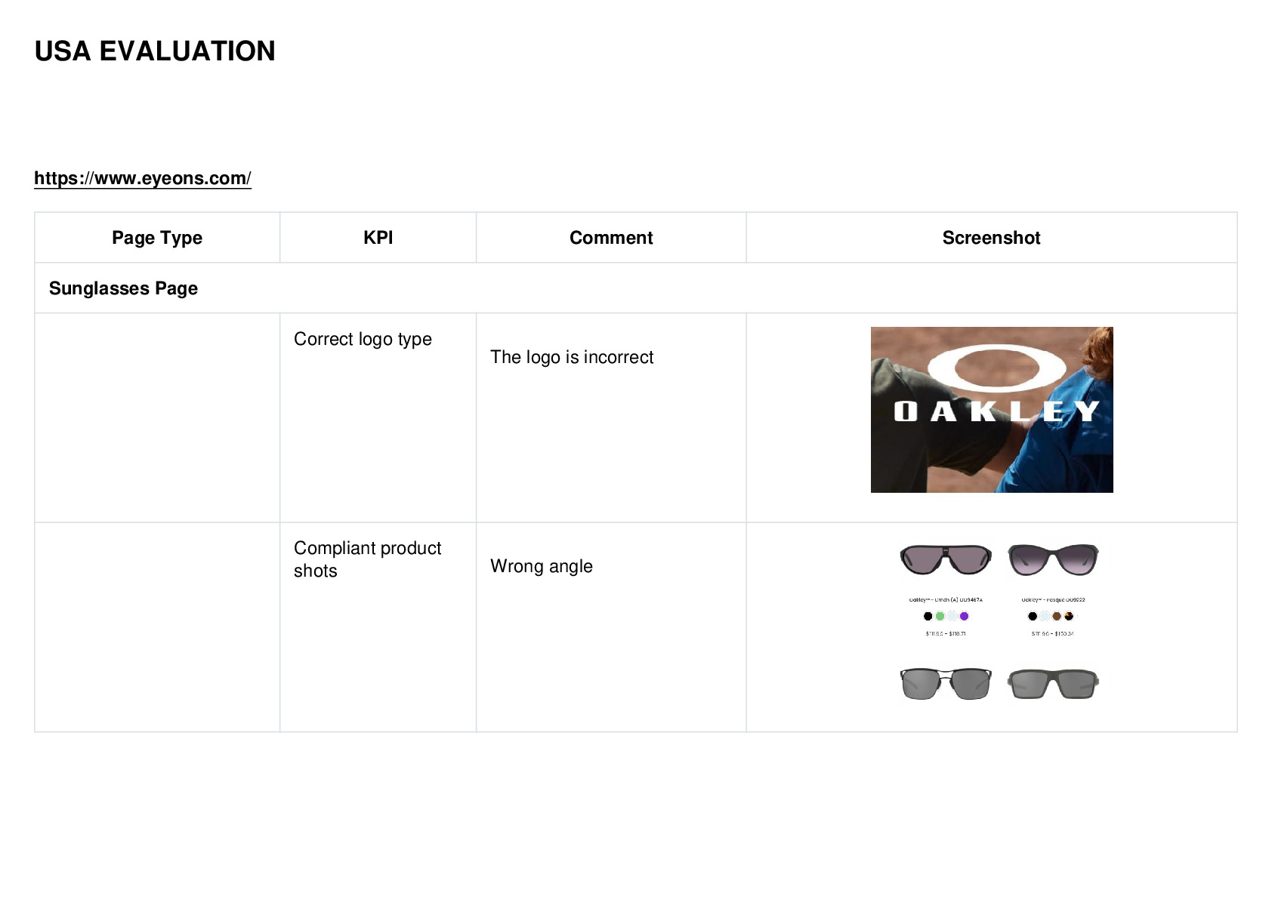This screenshot has height=899, width=1272.
Task: Select the Screenshot column header
Action: click(x=992, y=238)
